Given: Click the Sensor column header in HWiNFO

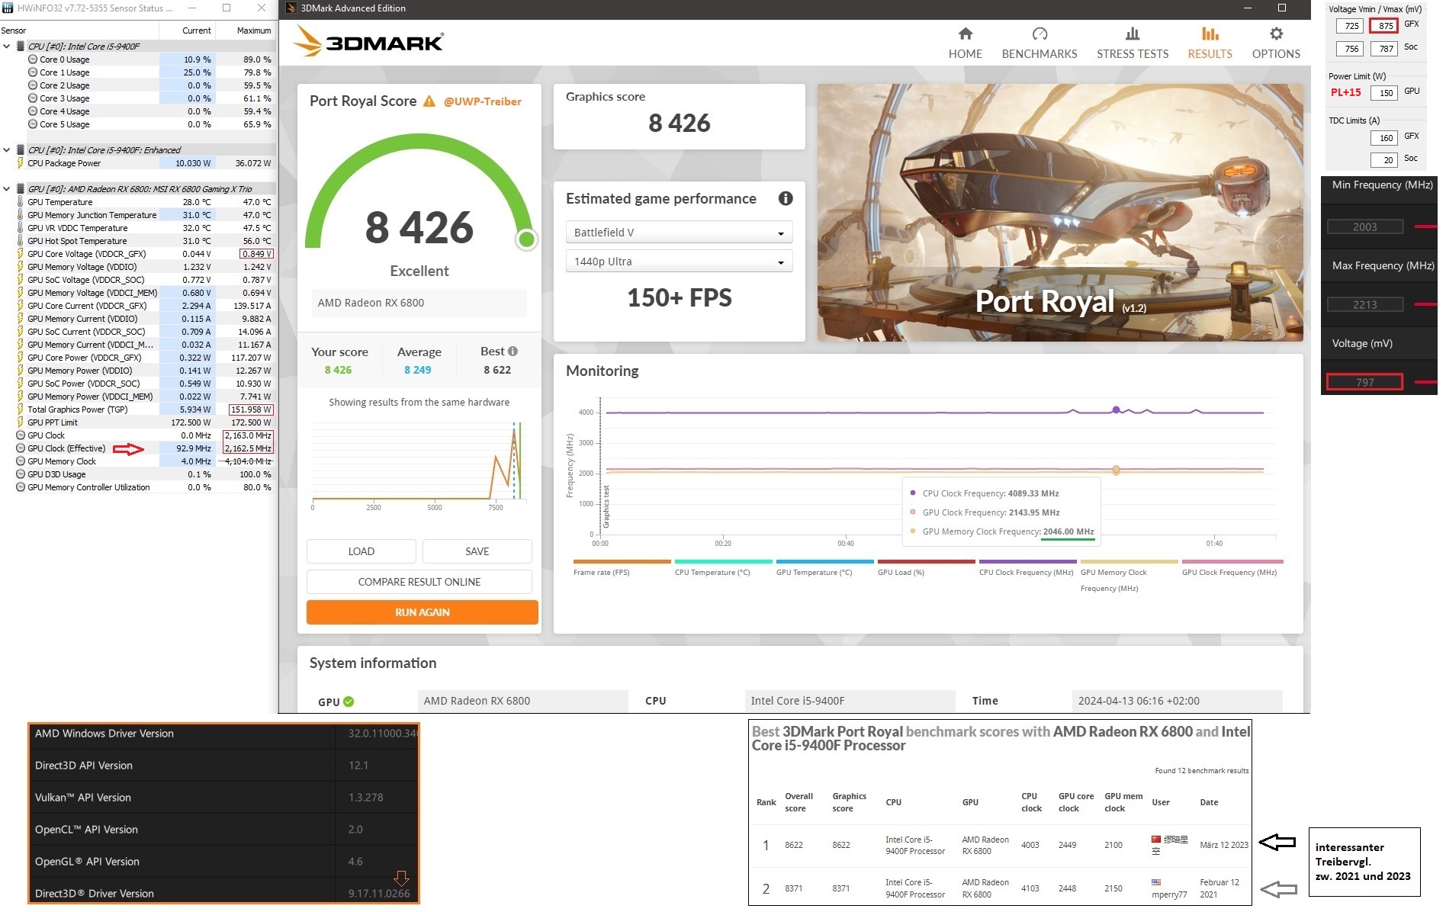Looking at the screenshot, I should pos(79,31).
